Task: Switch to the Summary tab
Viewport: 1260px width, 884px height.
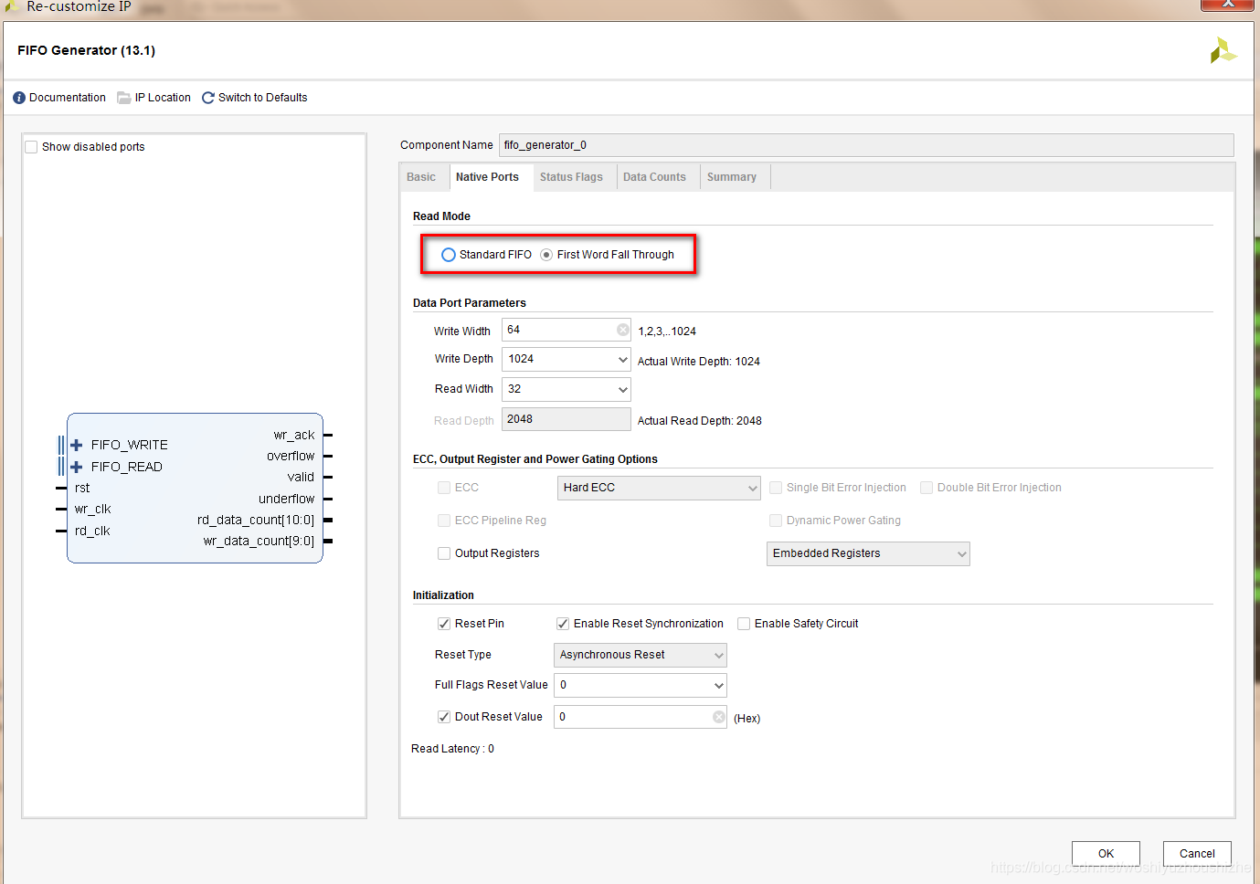Action: point(732,177)
